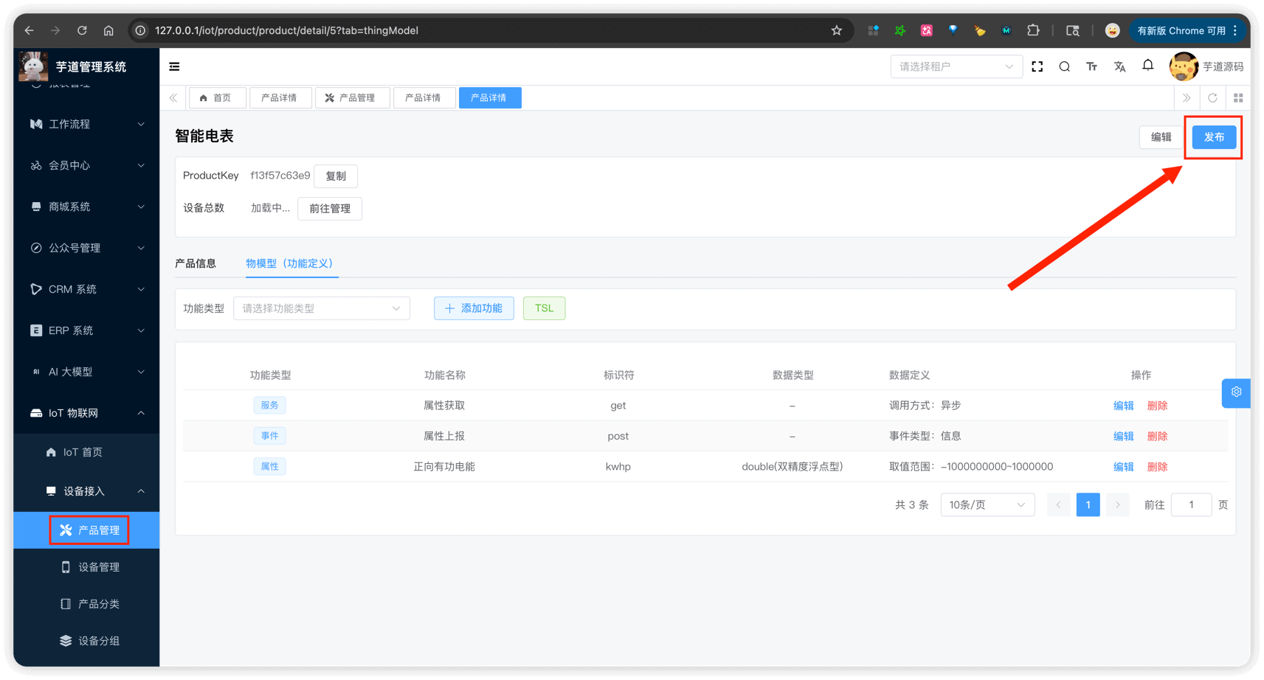The image size is (1264, 680).
Task: Click the 发布 publish button
Action: click(1214, 137)
